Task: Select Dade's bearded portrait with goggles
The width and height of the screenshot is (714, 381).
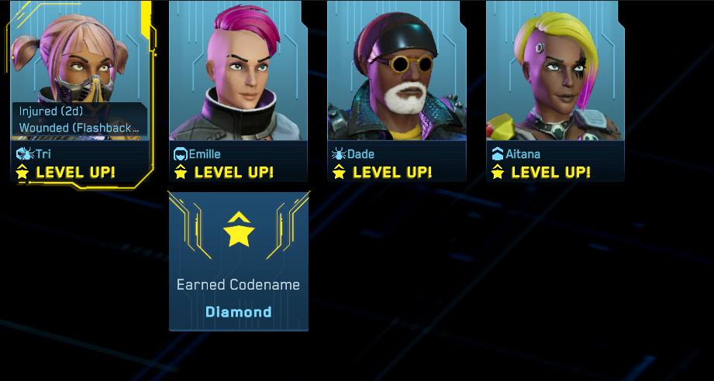Action: pos(397,70)
